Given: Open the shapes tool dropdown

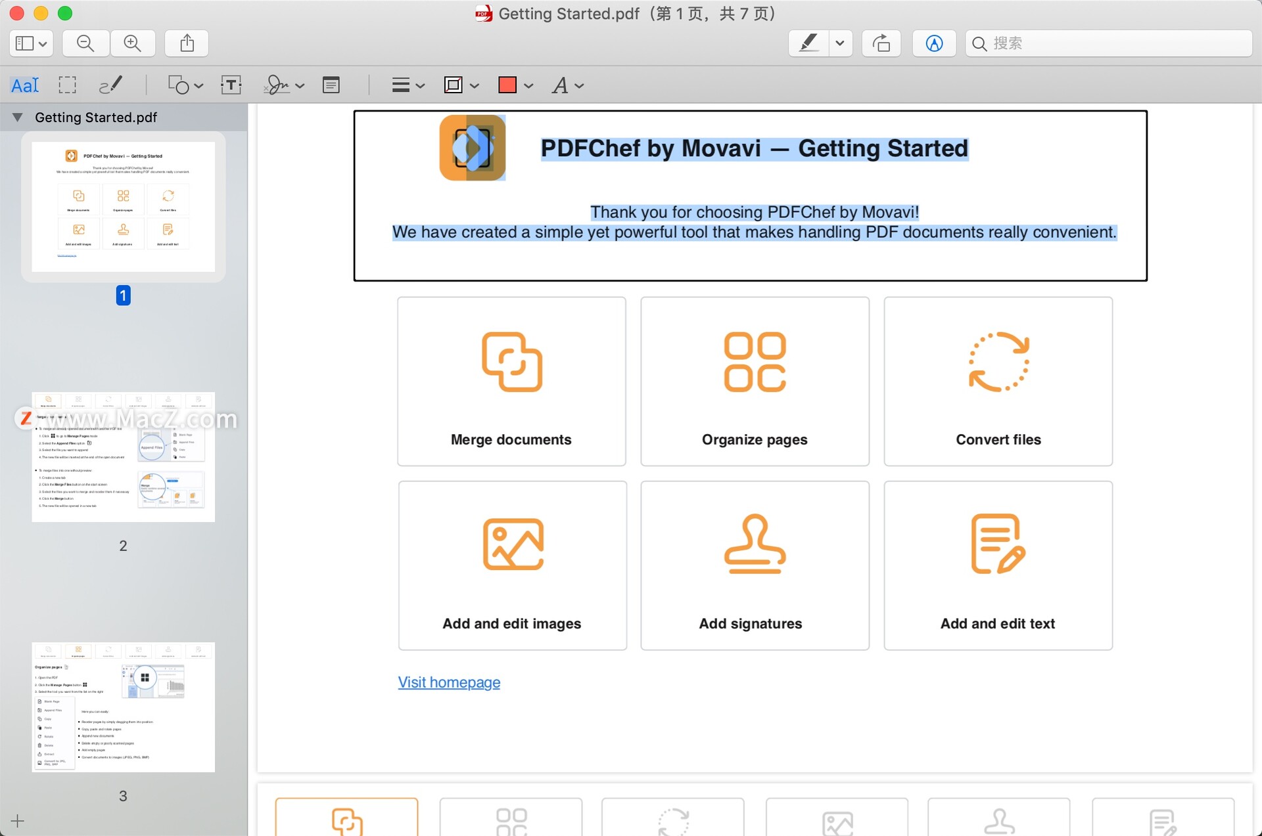Looking at the screenshot, I should coord(185,85).
